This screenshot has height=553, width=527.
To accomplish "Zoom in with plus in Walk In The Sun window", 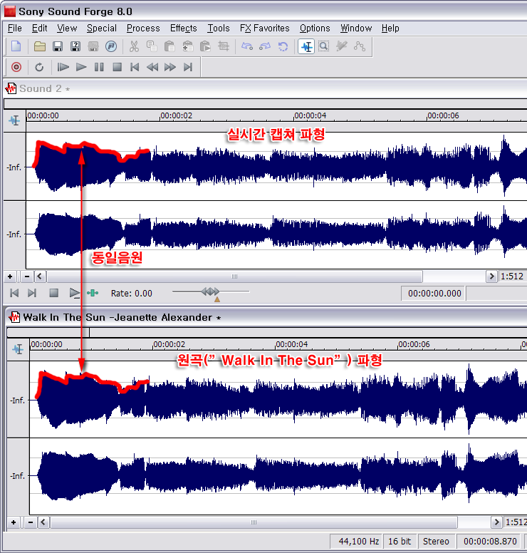I will (x=14, y=522).
